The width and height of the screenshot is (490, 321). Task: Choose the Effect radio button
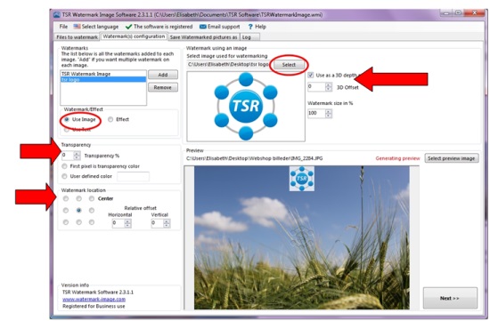coord(110,119)
